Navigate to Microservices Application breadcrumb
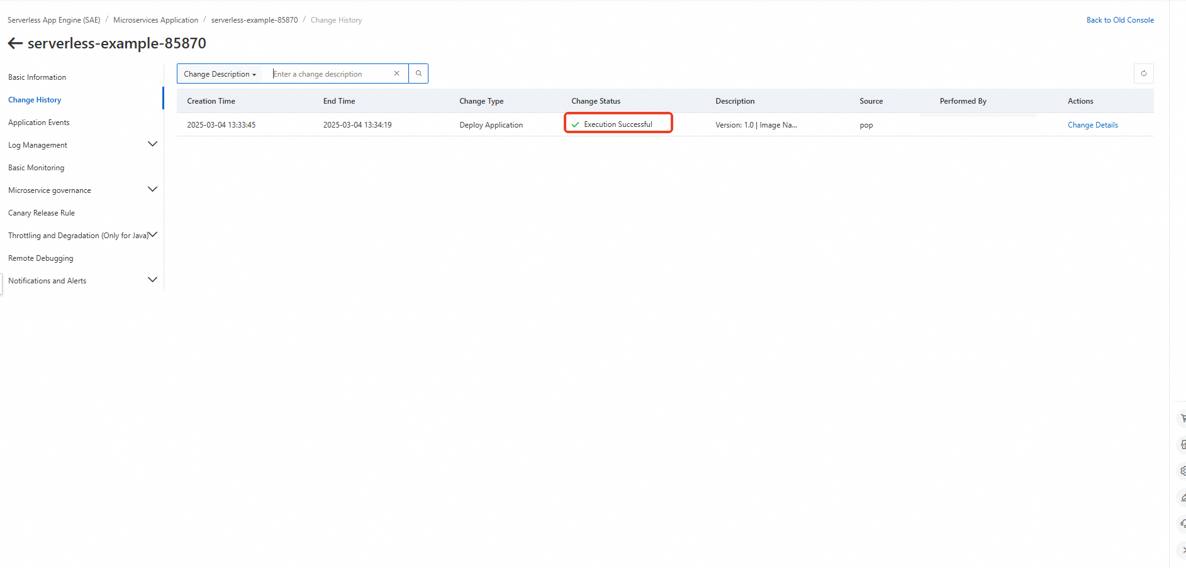This screenshot has height=568, width=1186. [x=155, y=20]
